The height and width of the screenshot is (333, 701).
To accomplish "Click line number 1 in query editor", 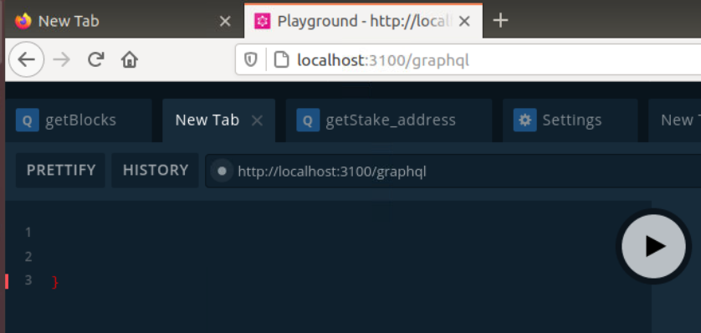I will tap(28, 232).
